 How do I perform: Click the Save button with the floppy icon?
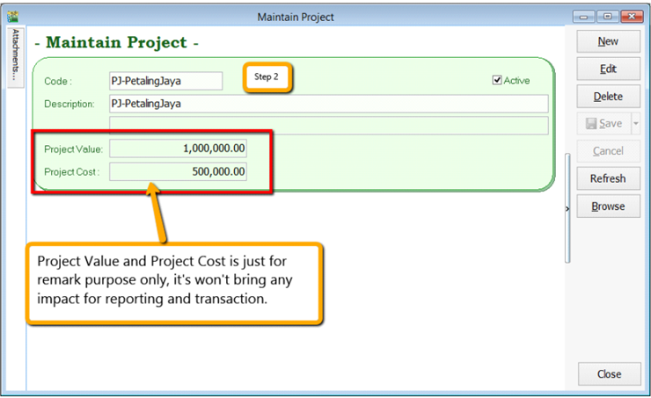[603, 124]
